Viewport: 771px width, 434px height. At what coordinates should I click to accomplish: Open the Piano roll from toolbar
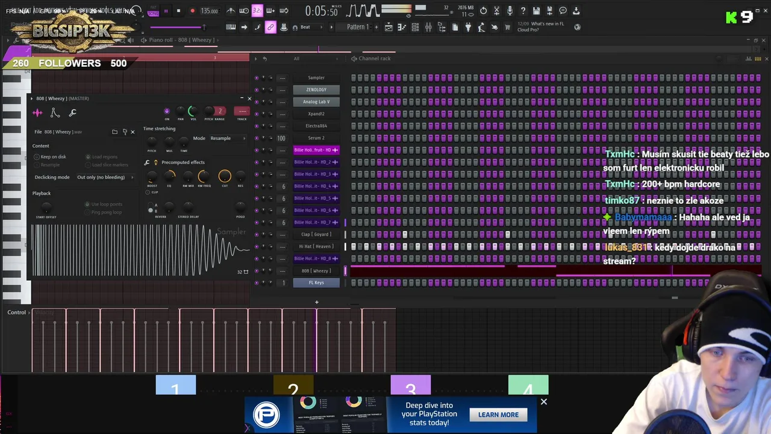click(402, 27)
